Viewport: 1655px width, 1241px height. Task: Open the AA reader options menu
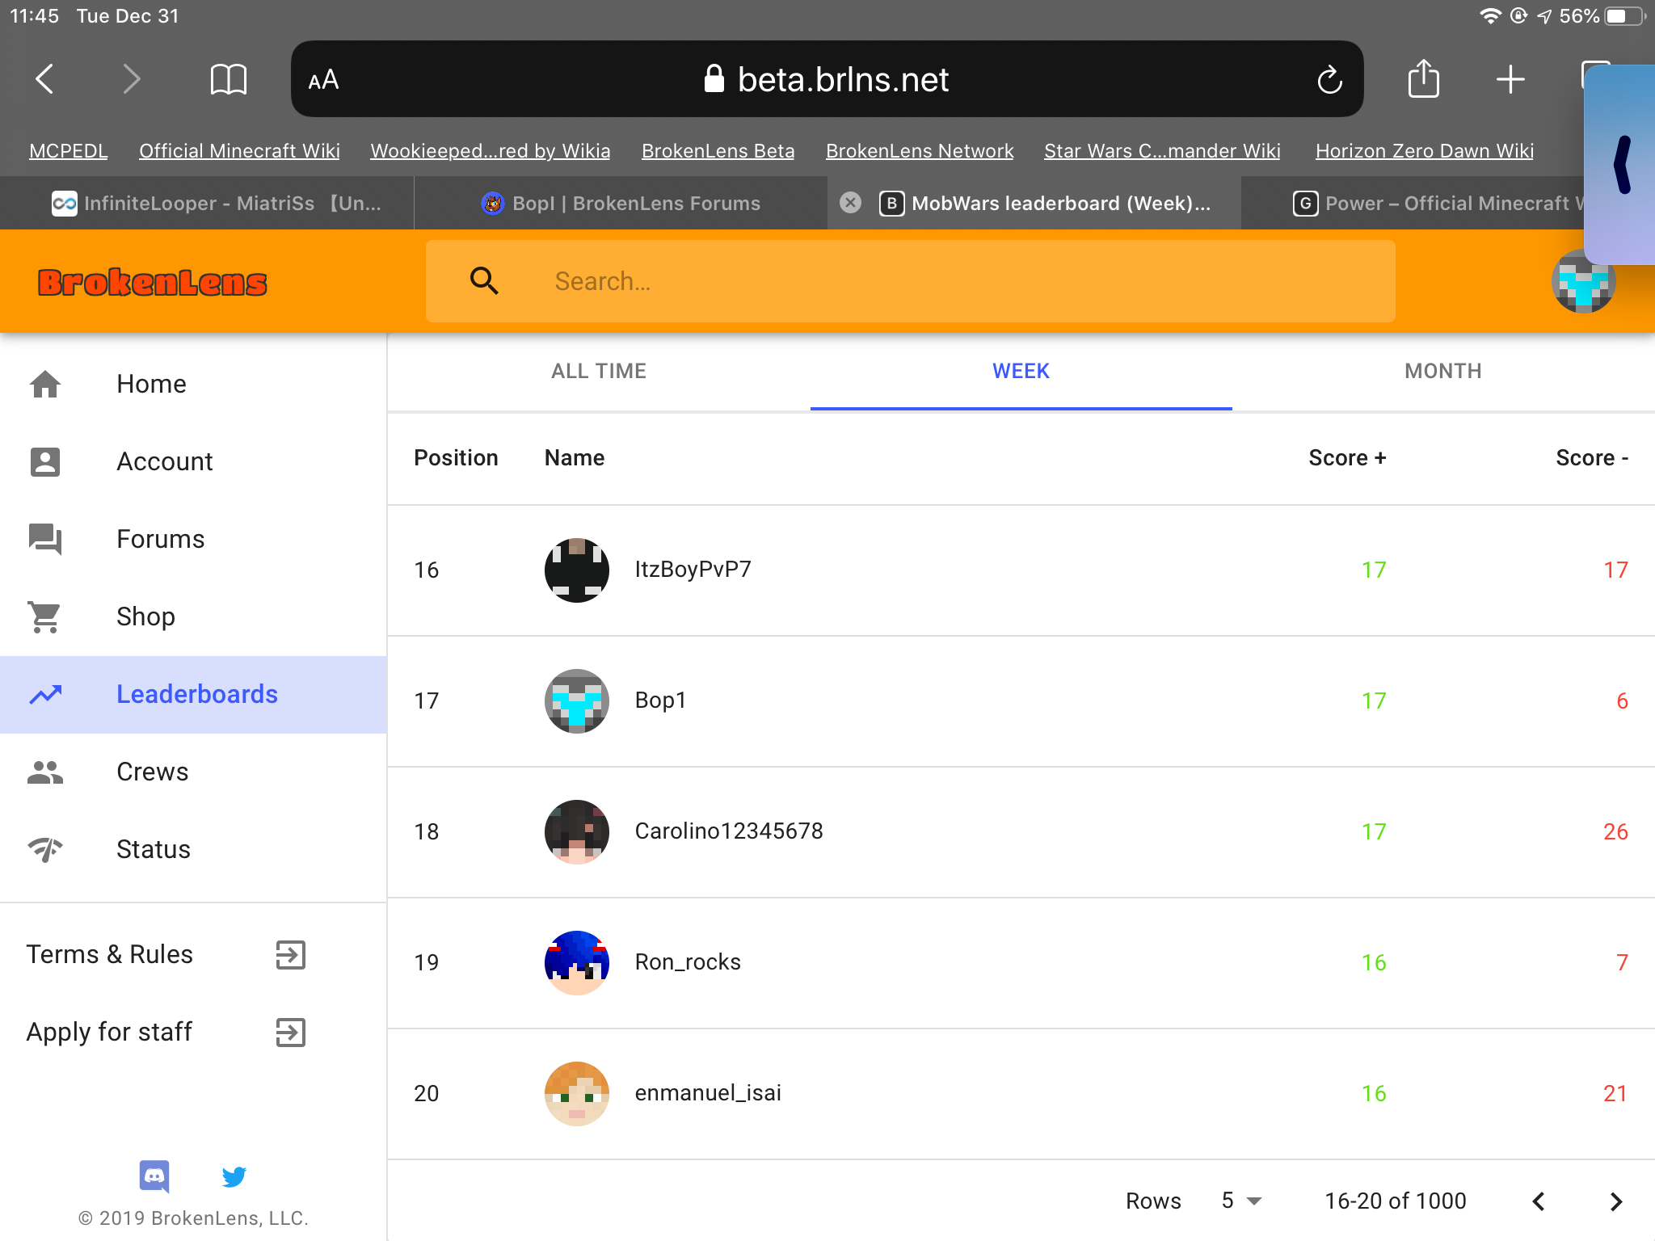(323, 79)
